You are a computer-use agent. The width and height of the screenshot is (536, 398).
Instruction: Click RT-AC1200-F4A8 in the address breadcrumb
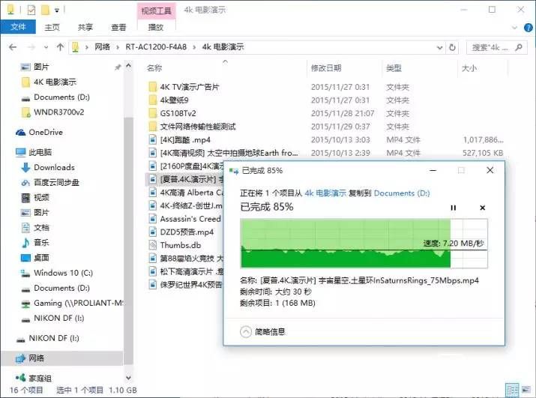(x=156, y=47)
